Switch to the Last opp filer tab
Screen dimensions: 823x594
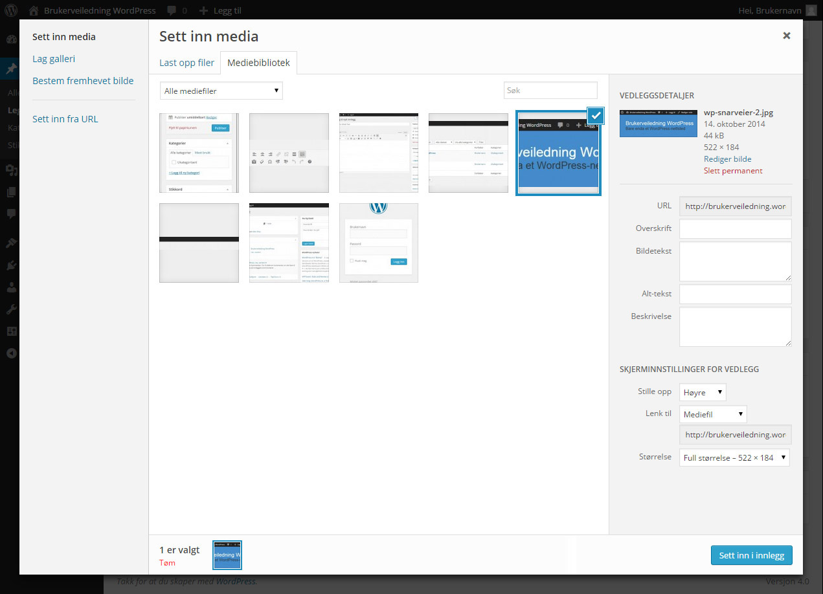point(186,63)
